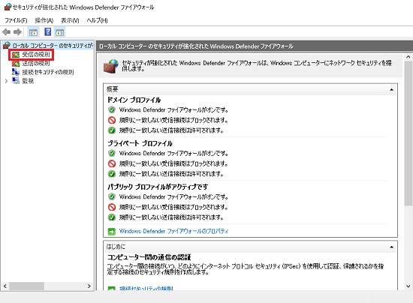The height and width of the screenshot is (303, 413).
Task: Open Windows Defender ファイアウォールのプロパティ link
Action: point(174,231)
